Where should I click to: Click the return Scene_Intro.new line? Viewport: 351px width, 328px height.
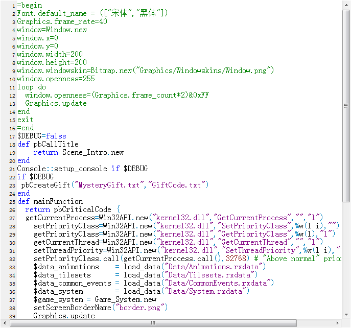pos(78,152)
